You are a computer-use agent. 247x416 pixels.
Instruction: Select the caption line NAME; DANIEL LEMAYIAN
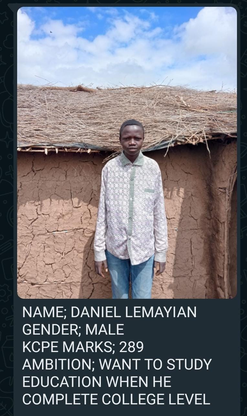click(x=109, y=312)
